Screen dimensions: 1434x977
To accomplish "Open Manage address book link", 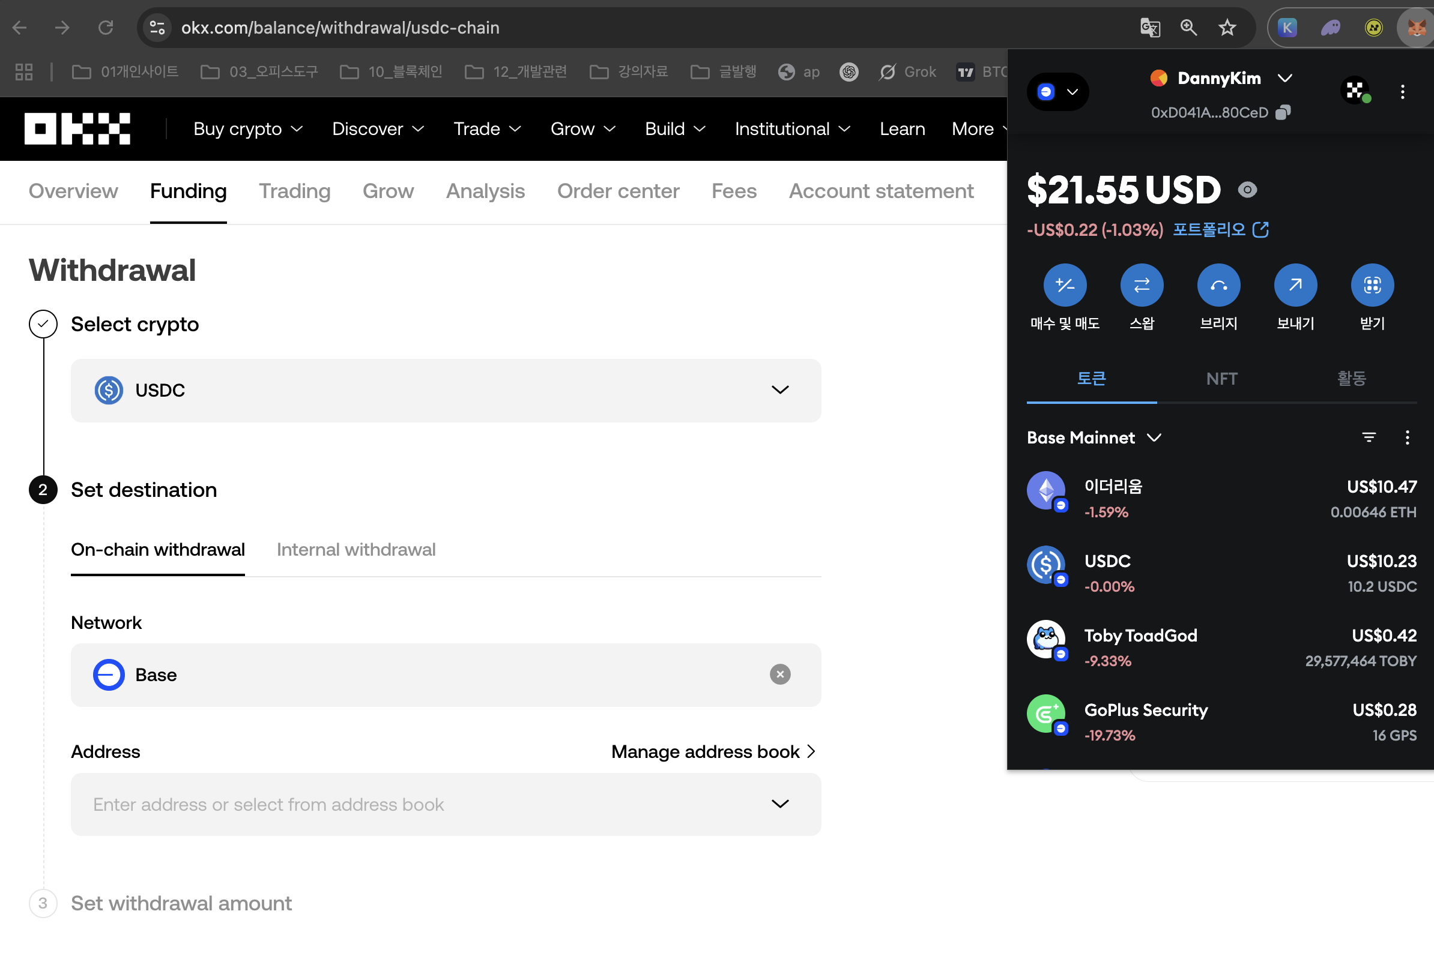I will tap(713, 751).
